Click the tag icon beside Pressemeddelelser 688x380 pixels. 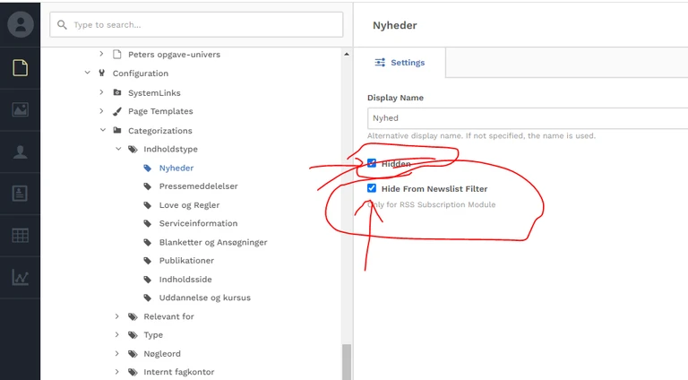[148, 186]
